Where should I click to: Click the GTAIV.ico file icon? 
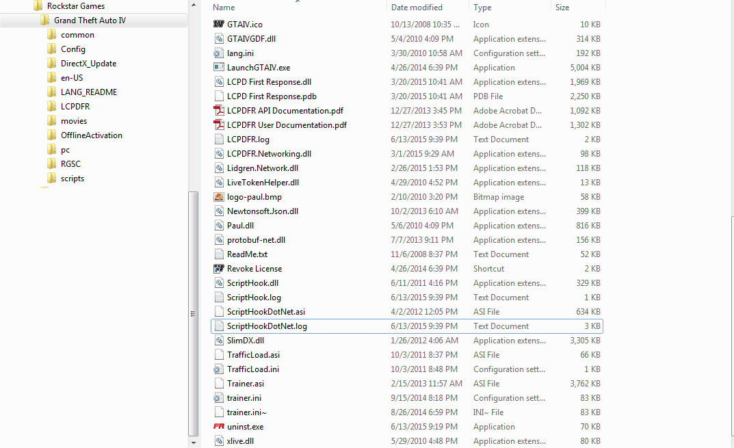[219, 24]
